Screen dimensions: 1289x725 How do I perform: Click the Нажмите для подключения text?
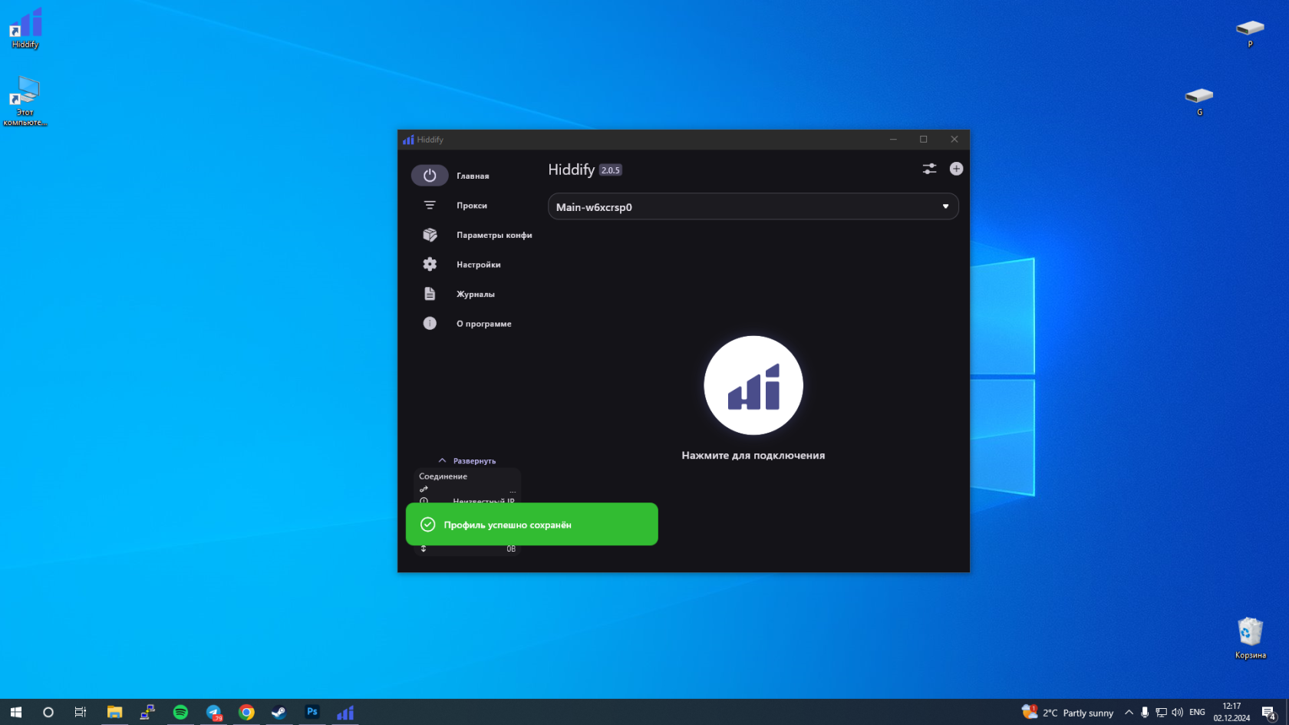753,455
